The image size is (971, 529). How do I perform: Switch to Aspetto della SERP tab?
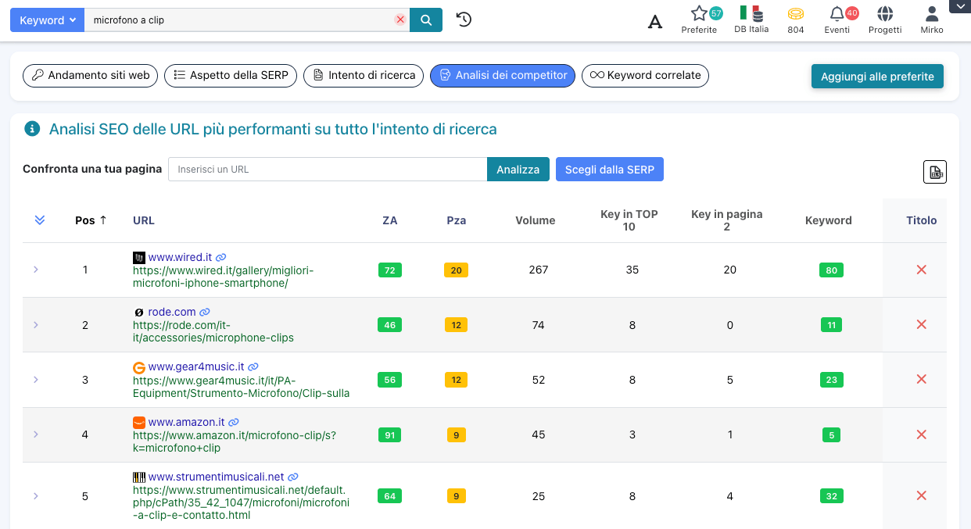click(x=231, y=76)
